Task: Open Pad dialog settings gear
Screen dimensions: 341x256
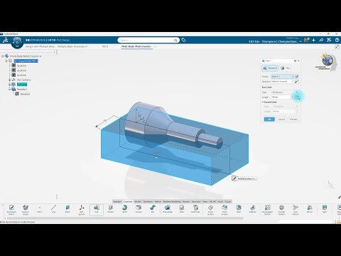Action: coord(295,61)
